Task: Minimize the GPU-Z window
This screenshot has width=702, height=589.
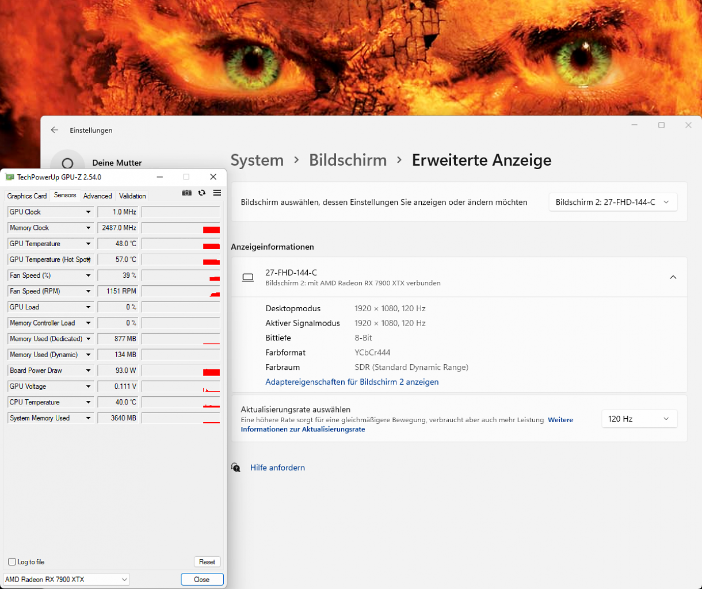Action: click(159, 177)
